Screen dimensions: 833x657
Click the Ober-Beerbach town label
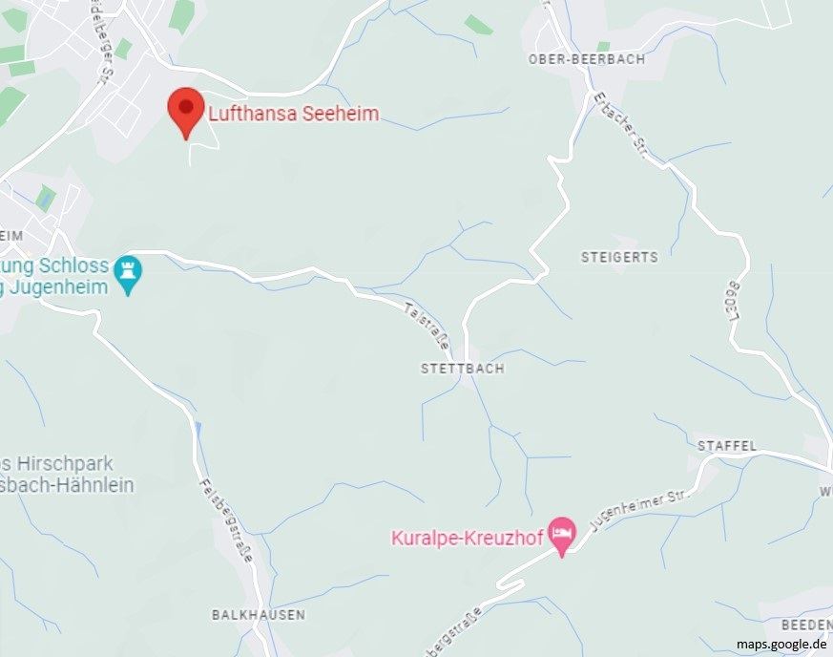[x=587, y=59]
